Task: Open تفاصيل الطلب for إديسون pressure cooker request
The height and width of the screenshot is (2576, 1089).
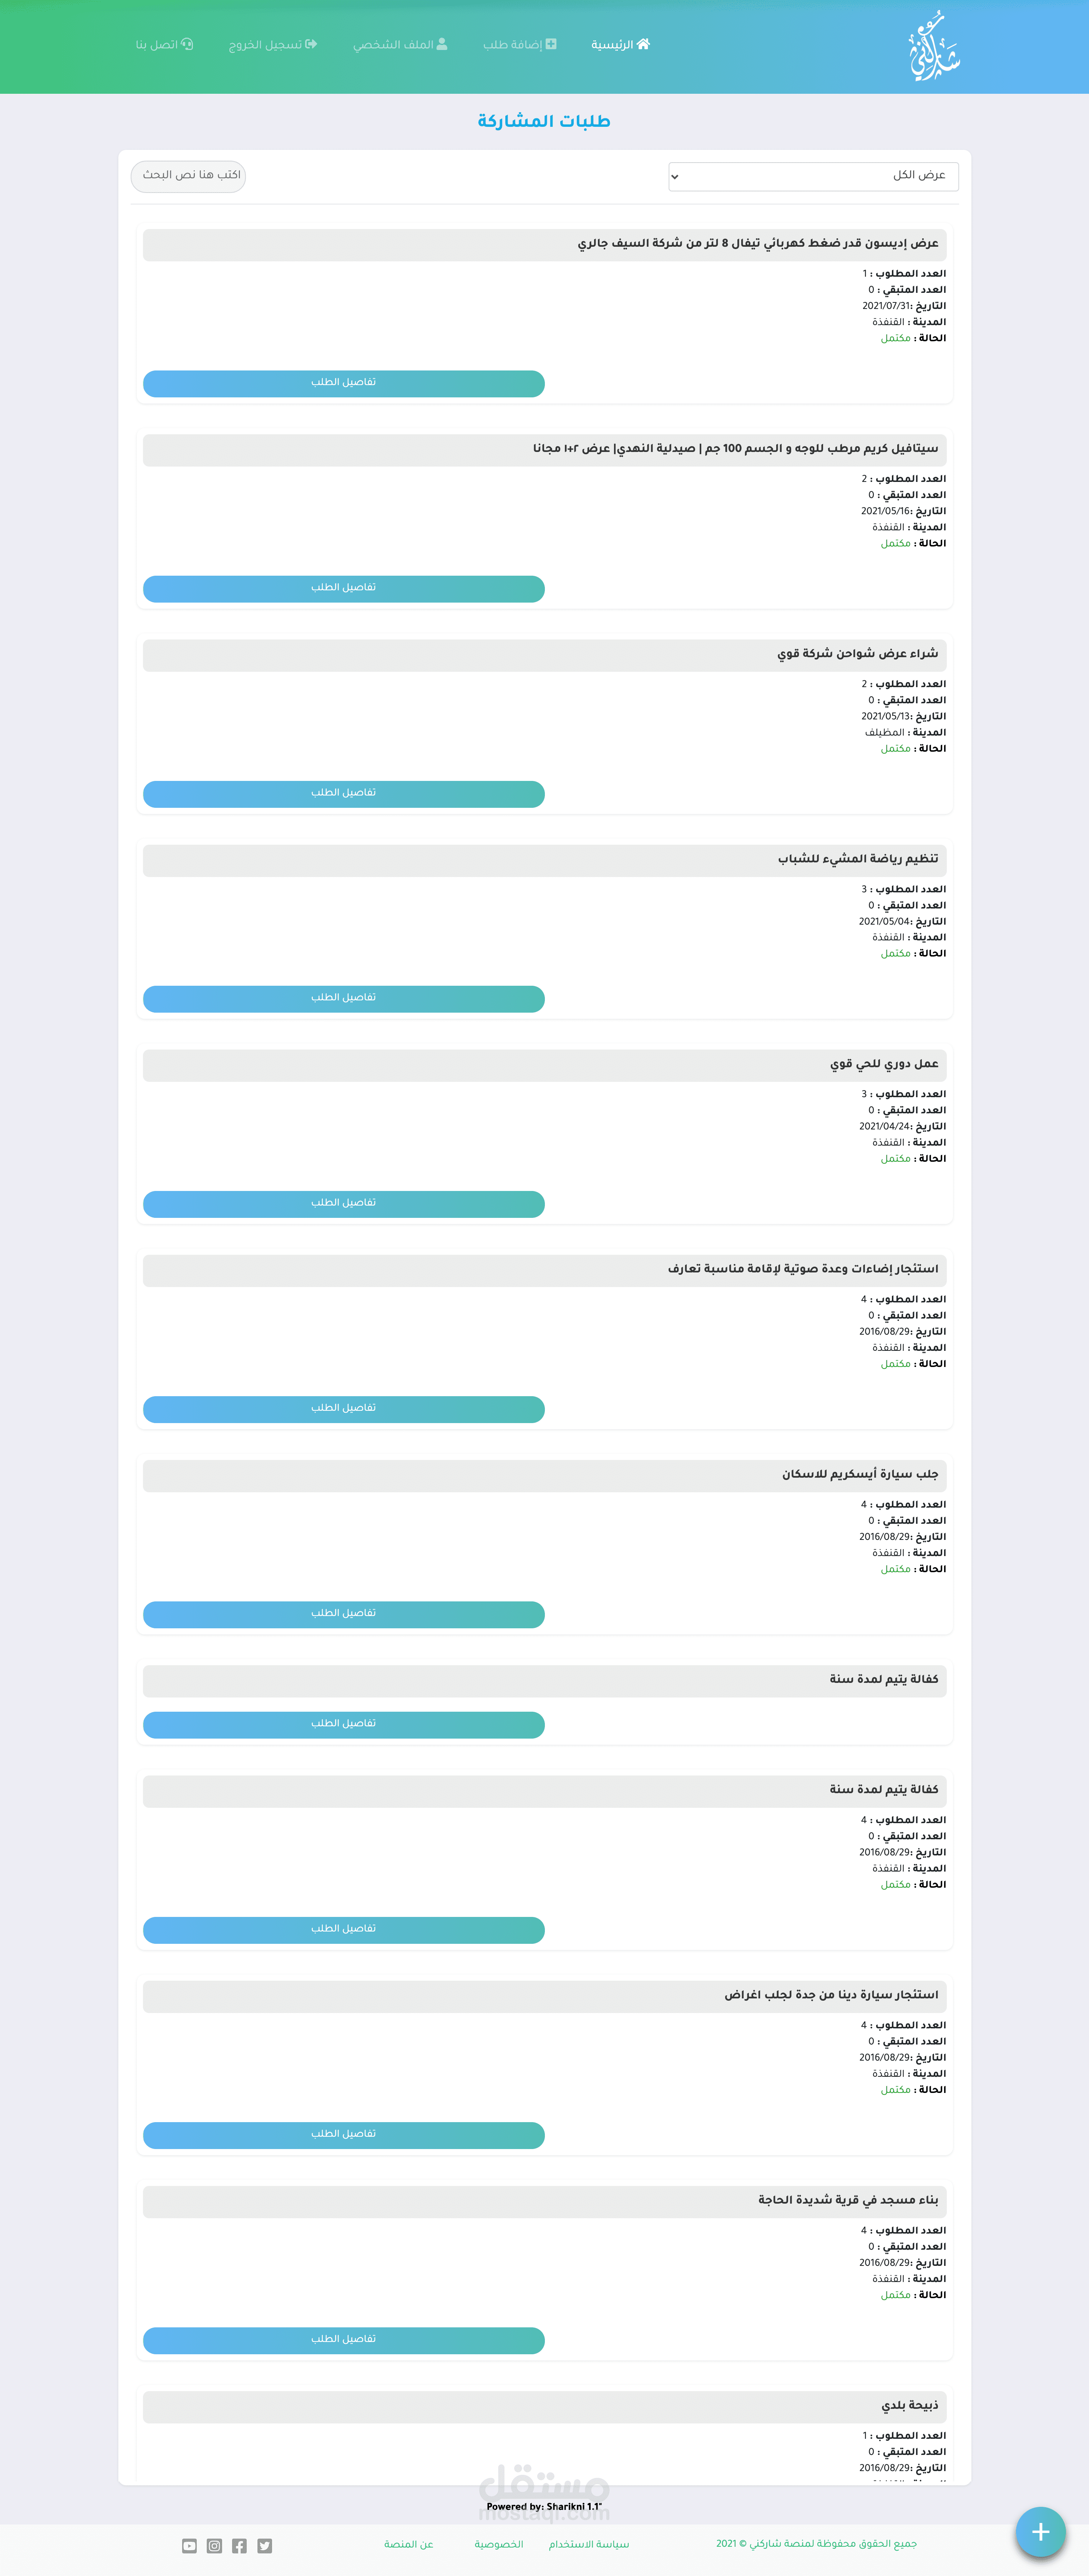Action: (344, 383)
